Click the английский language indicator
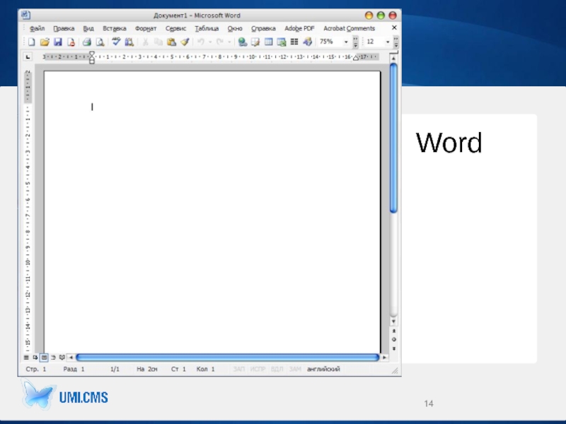Screen dimensions: 566x424 pyautogui.click(x=323, y=370)
